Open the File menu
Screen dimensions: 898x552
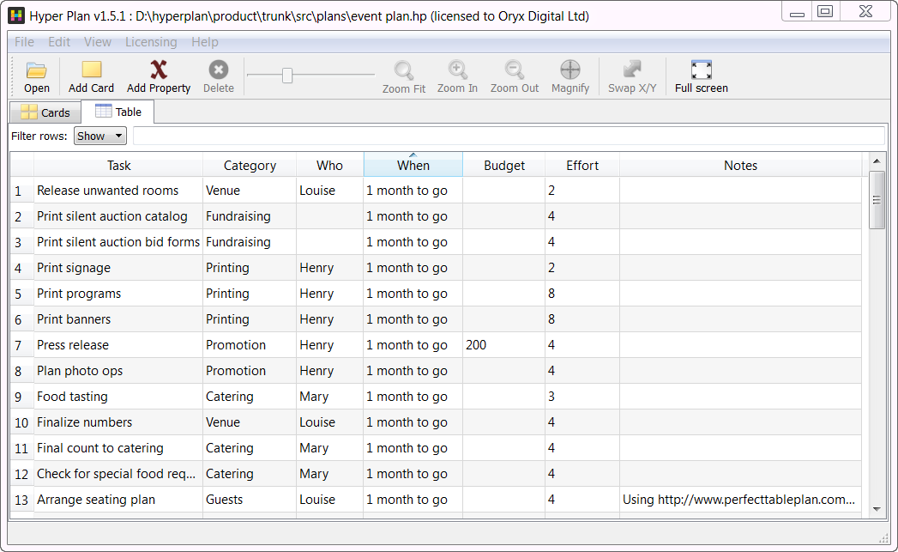click(x=24, y=42)
